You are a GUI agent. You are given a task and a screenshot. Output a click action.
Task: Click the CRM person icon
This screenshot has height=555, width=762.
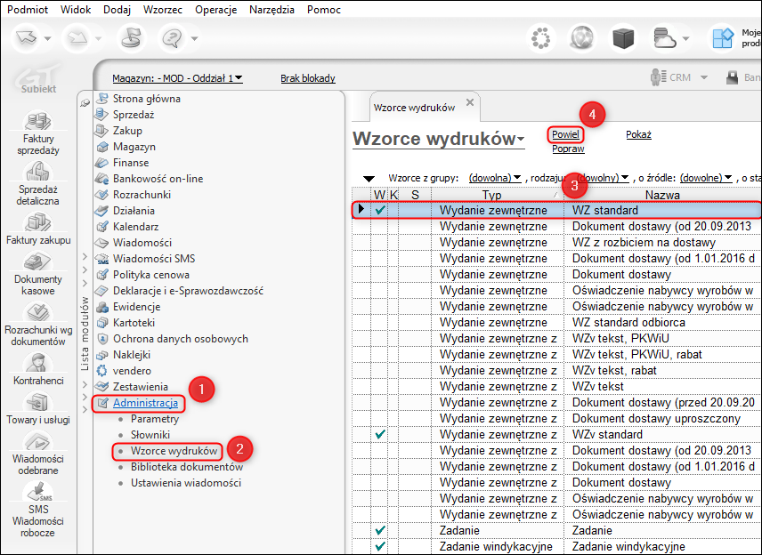pos(659,77)
